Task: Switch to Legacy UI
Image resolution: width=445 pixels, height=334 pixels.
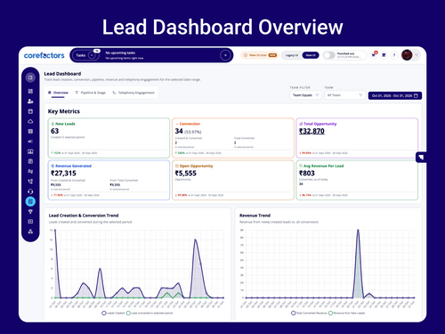Action: 292,55
